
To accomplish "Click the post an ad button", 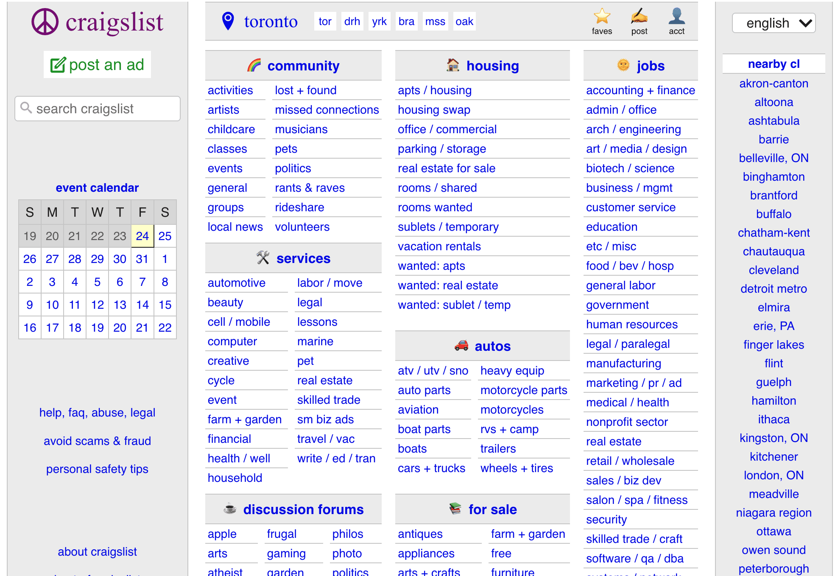I will tap(97, 64).
